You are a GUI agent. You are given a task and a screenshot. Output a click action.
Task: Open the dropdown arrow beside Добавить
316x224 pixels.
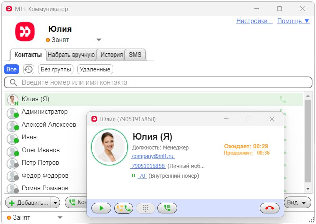(x=55, y=203)
